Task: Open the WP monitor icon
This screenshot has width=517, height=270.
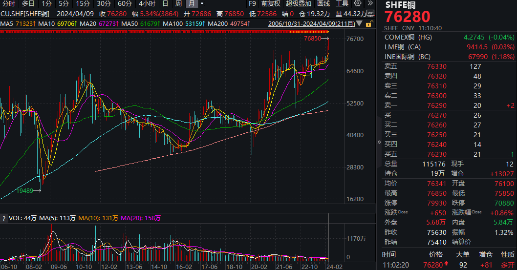Action: tap(371, 14)
